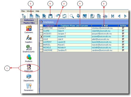Viewport: 131px width, 97px height.
Task: Go to the first record arrow
Action: pos(113,16)
